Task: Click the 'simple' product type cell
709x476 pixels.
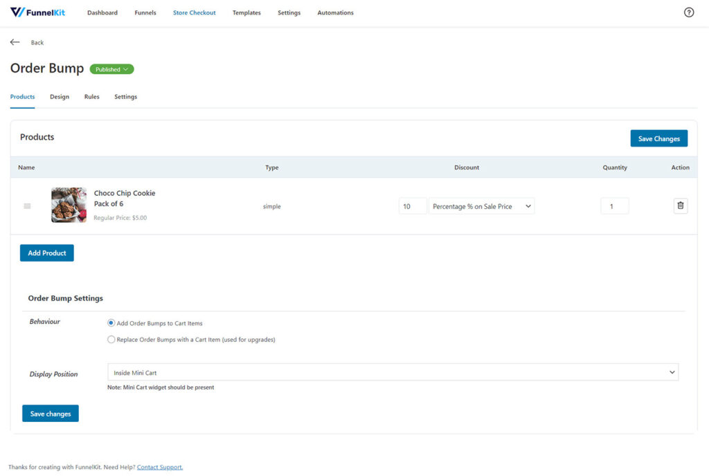Action: (x=271, y=206)
